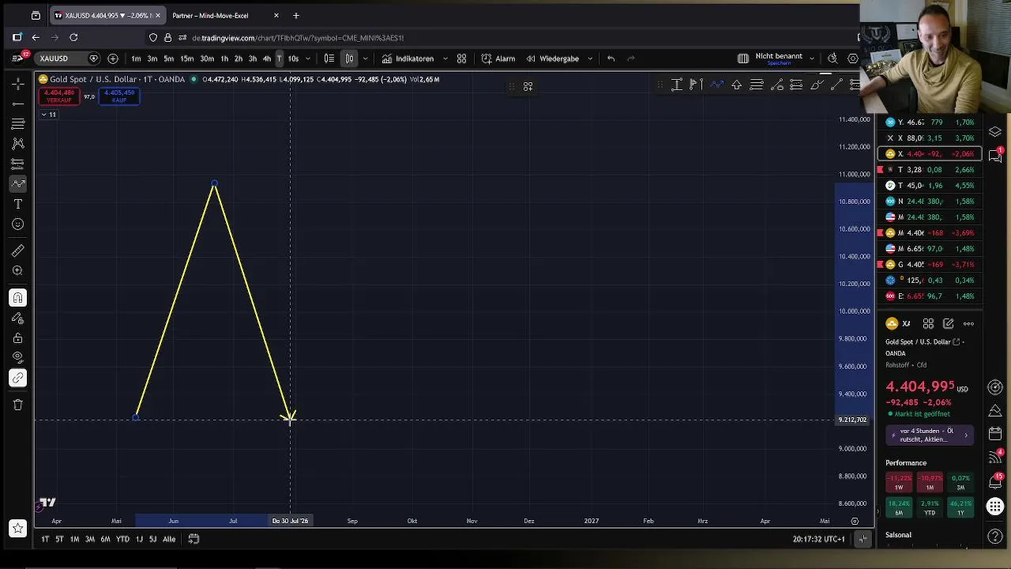Click the blue Kauf buy price button

(119, 96)
